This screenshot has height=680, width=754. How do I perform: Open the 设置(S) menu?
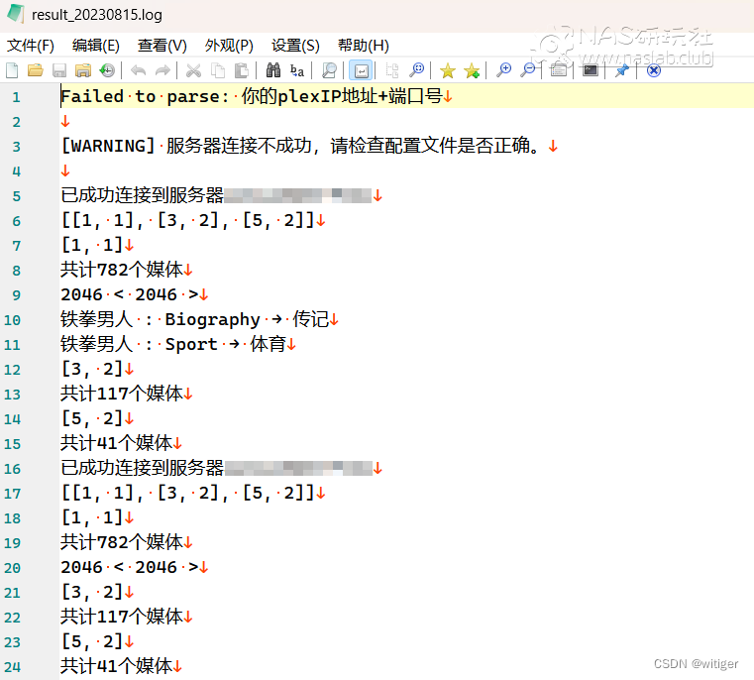295,46
